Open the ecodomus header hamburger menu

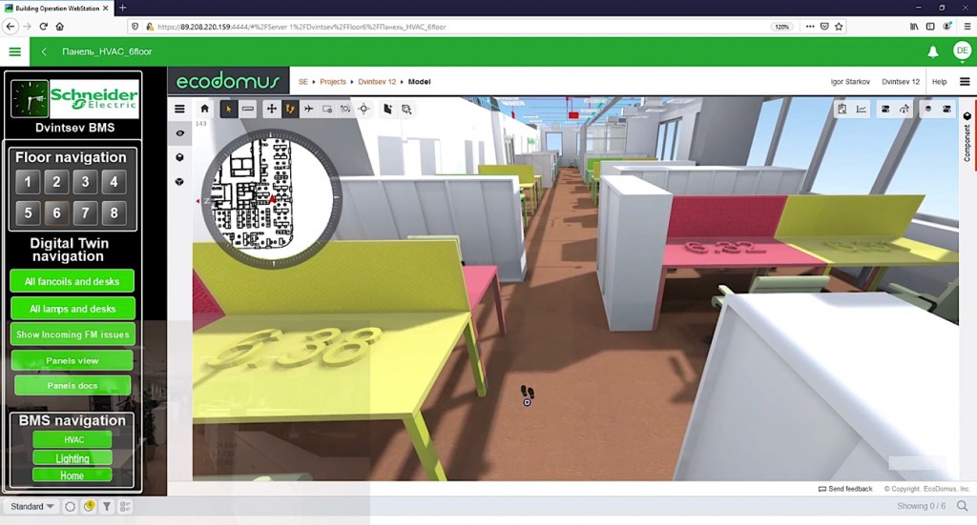coord(965,82)
